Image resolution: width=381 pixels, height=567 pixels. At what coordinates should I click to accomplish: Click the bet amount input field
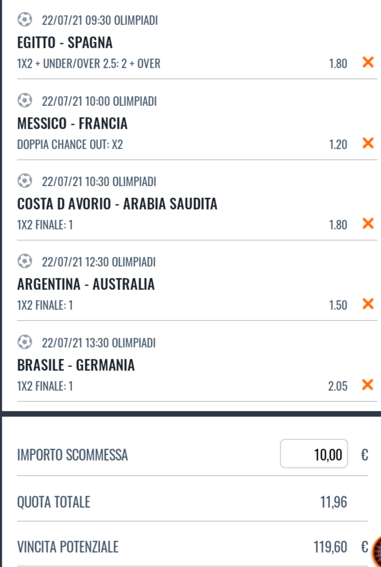[x=314, y=455]
